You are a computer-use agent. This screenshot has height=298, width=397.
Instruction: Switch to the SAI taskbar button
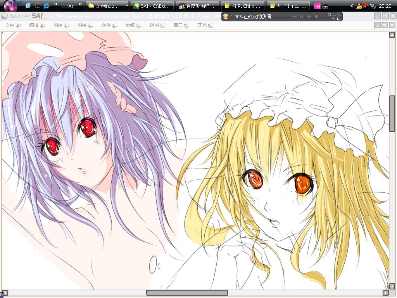pyautogui.click(x=152, y=6)
